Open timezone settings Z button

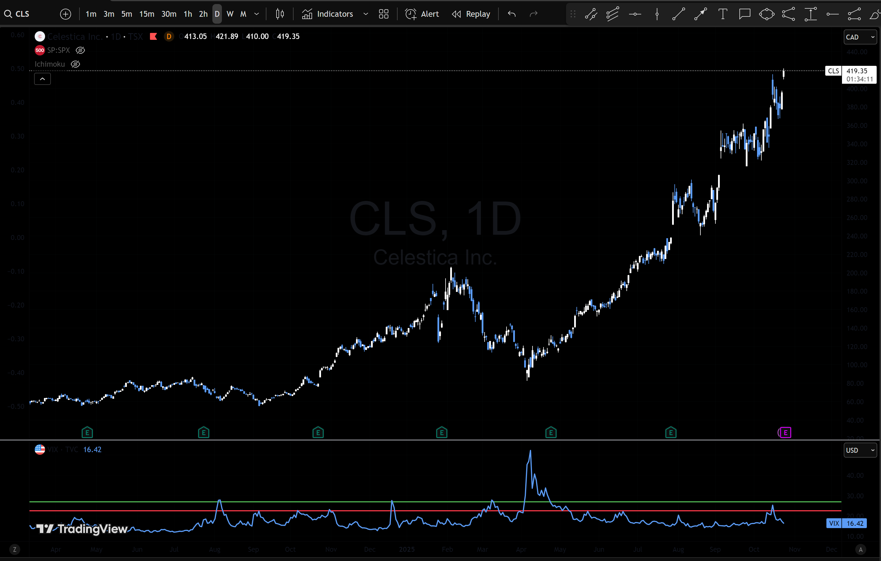(14, 549)
